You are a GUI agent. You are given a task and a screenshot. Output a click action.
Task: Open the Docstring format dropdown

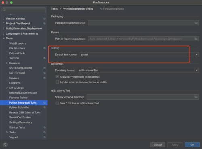pos(138,70)
